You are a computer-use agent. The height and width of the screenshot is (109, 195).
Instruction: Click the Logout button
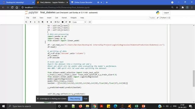tap(166, 13)
